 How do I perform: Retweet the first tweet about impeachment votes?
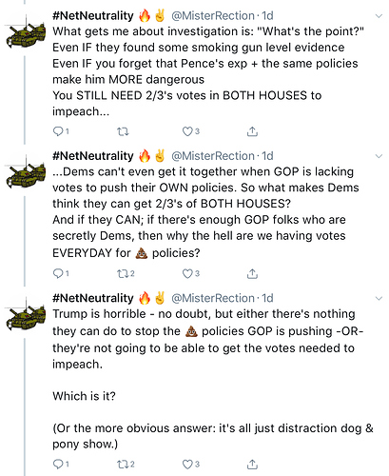click(123, 131)
